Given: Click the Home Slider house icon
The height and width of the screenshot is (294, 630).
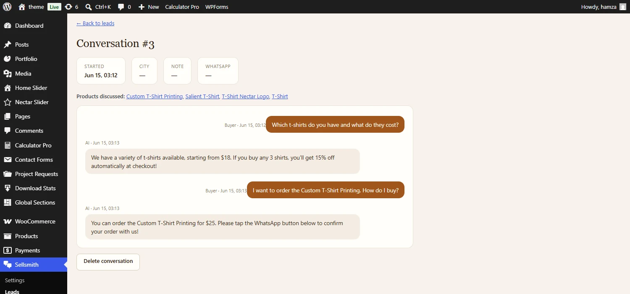Looking at the screenshot, I should click(x=7, y=88).
